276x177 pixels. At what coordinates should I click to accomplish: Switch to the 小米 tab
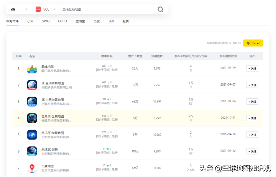pos(30,21)
